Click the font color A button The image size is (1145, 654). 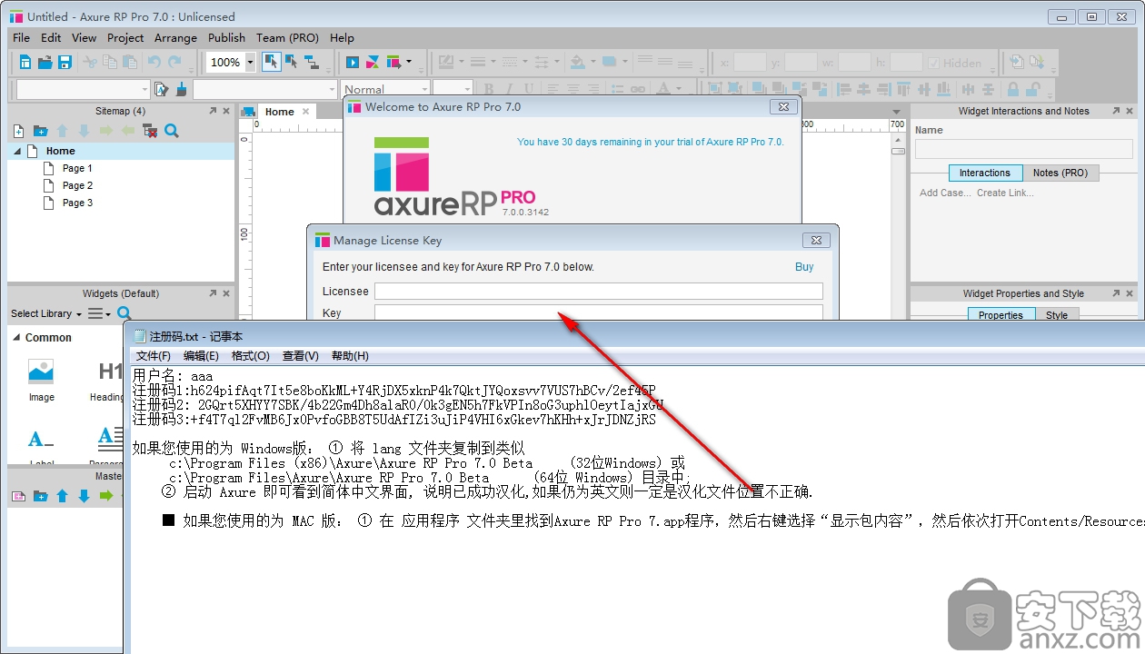coord(663,89)
